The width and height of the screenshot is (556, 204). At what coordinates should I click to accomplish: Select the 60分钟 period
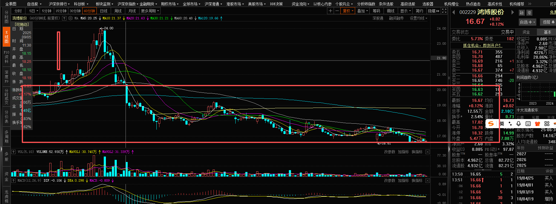coord(89,11)
